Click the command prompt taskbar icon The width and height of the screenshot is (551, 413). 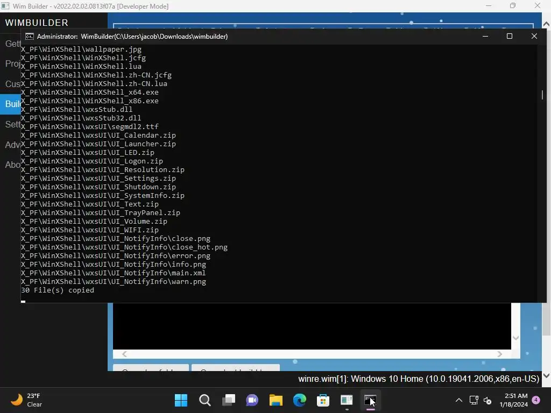pyautogui.click(x=370, y=400)
